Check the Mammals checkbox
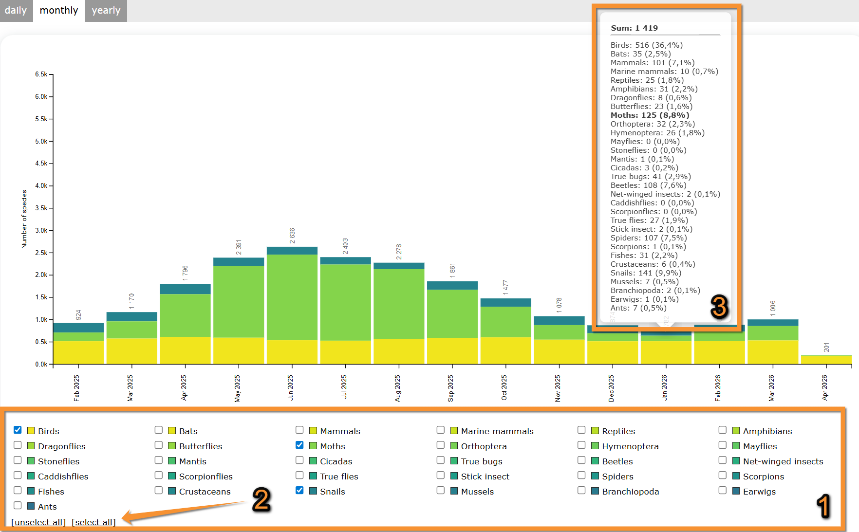The height and width of the screenshot is (532, 859). 299,430
